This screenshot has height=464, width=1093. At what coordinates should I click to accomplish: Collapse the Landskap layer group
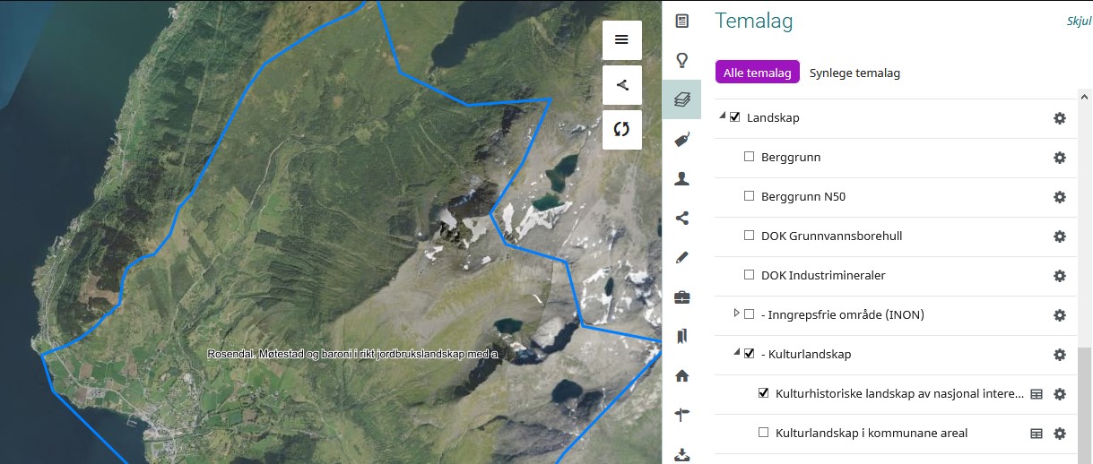tap(722, 116)
